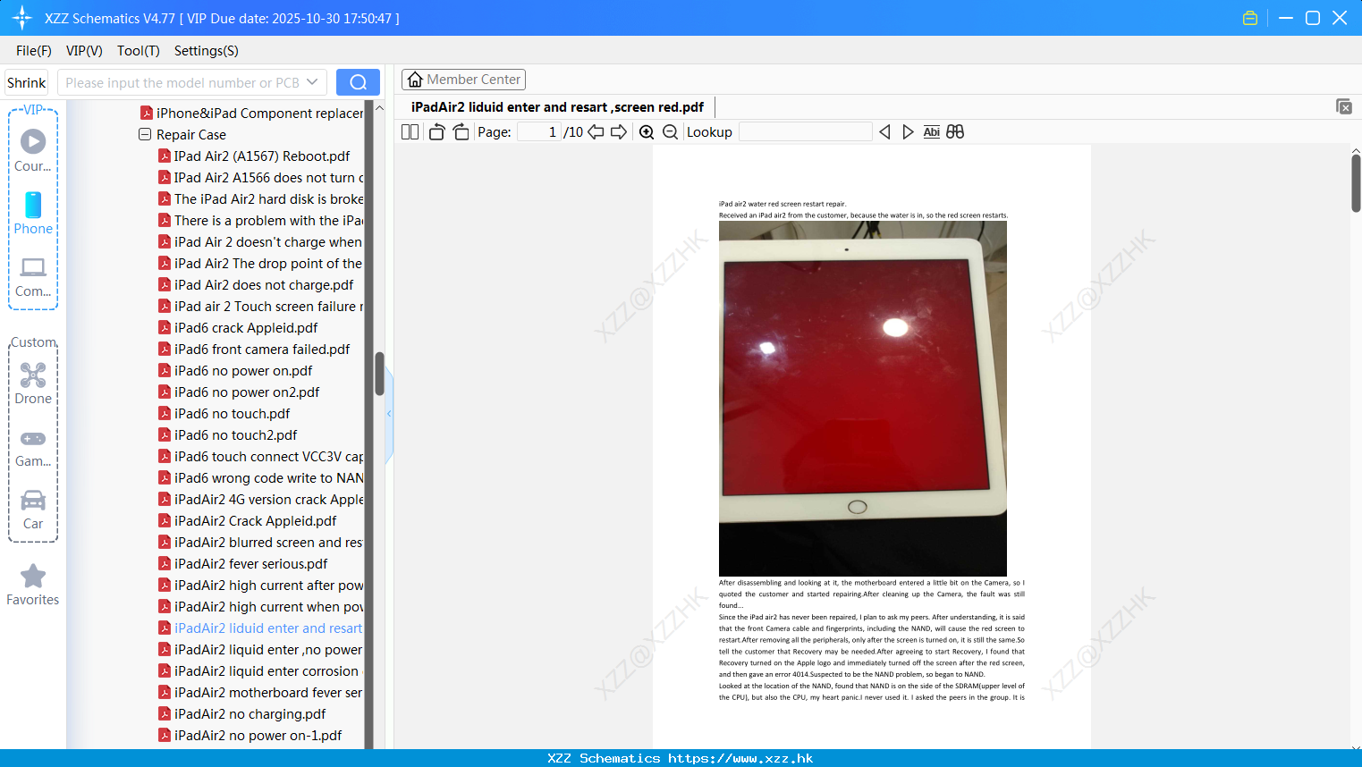
Task: Find previous lookup result triangle
Action: [884, 132]
